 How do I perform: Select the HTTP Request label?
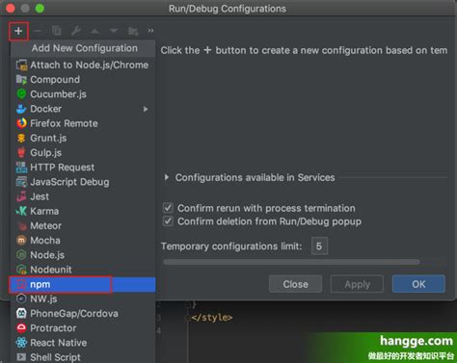62,168
